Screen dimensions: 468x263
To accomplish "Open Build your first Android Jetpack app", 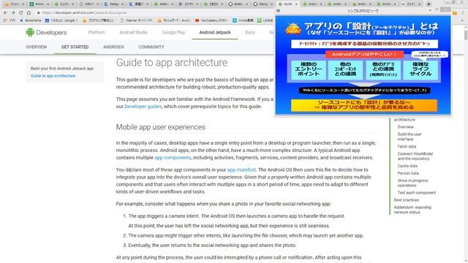I will point(62,68).
